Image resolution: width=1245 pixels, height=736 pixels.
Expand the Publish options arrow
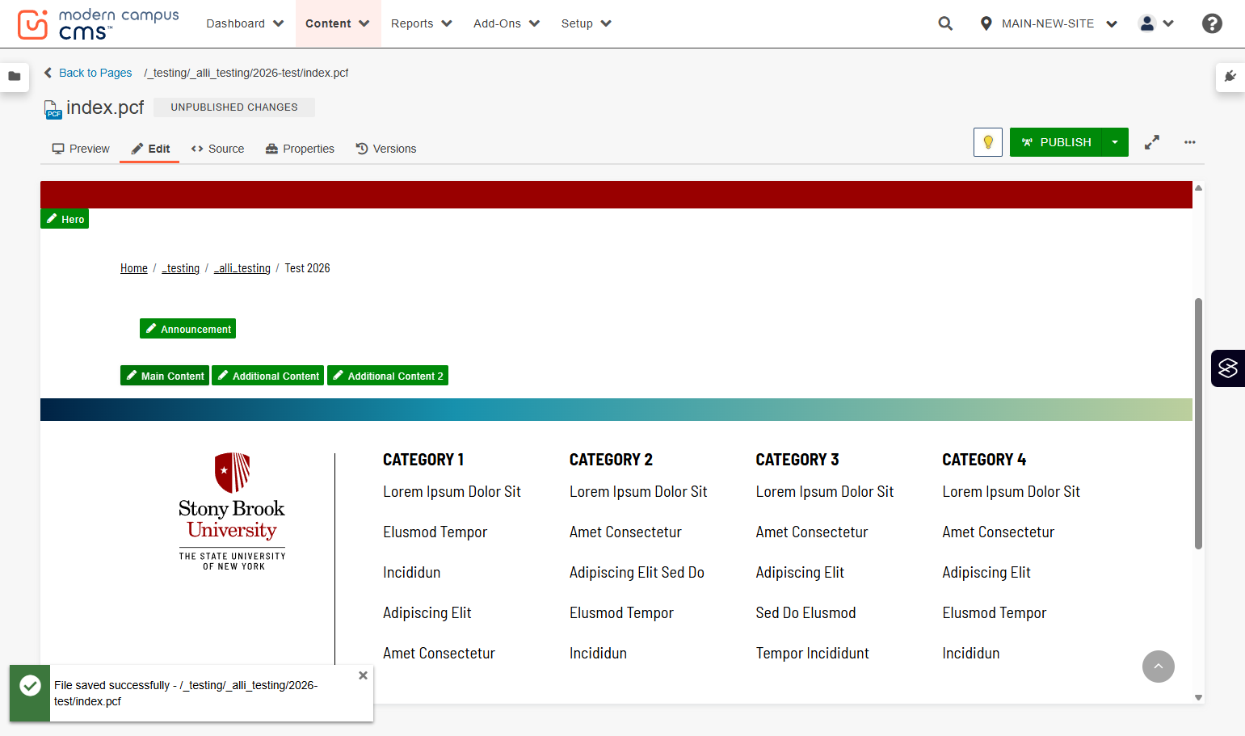click(1115, 142)
